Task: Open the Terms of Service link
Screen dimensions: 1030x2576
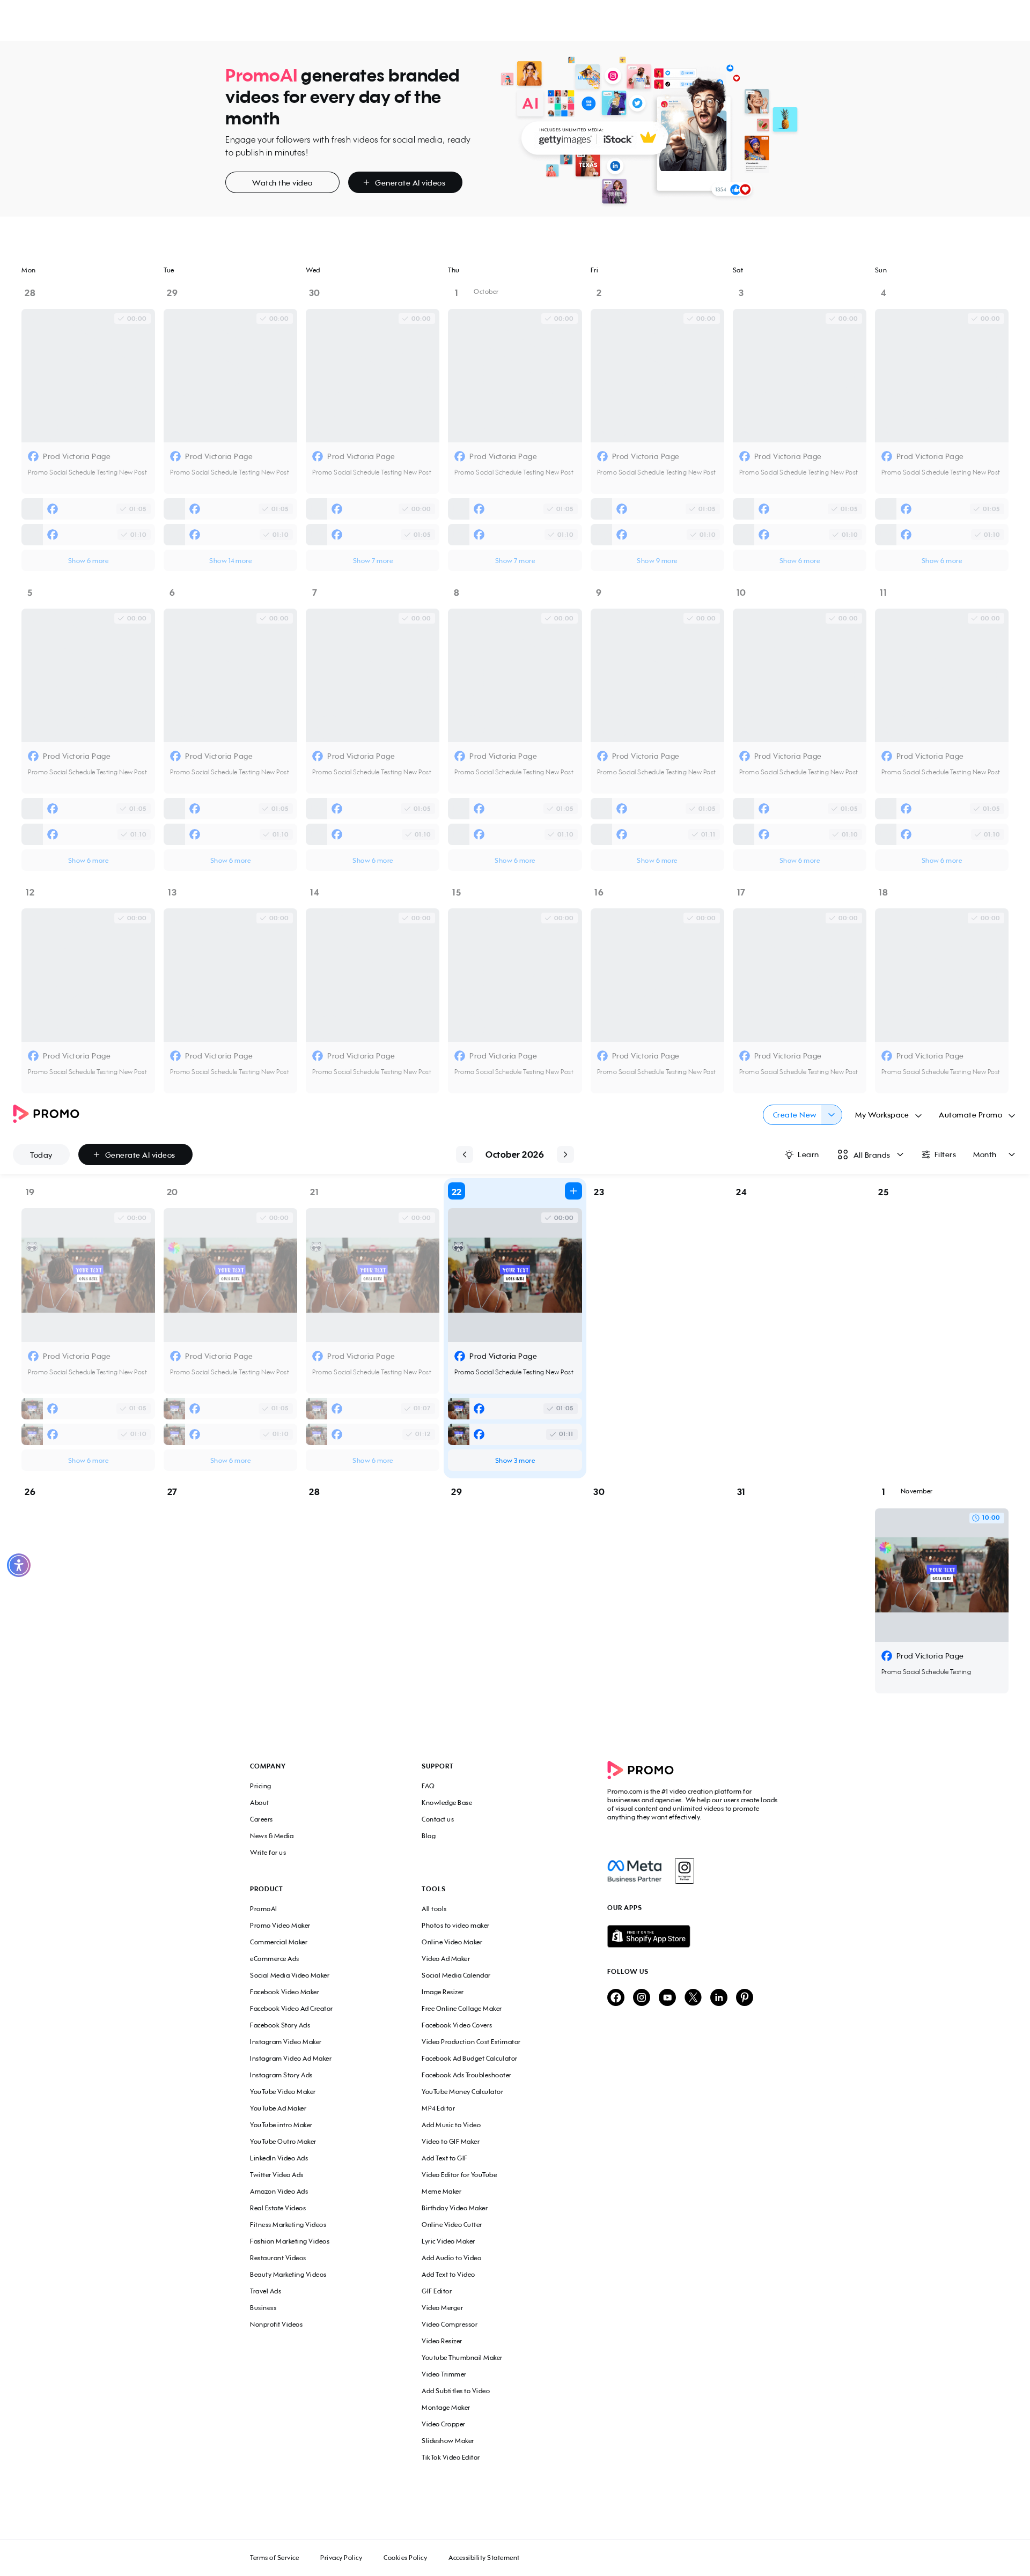Action: [x=274, y=2557]
